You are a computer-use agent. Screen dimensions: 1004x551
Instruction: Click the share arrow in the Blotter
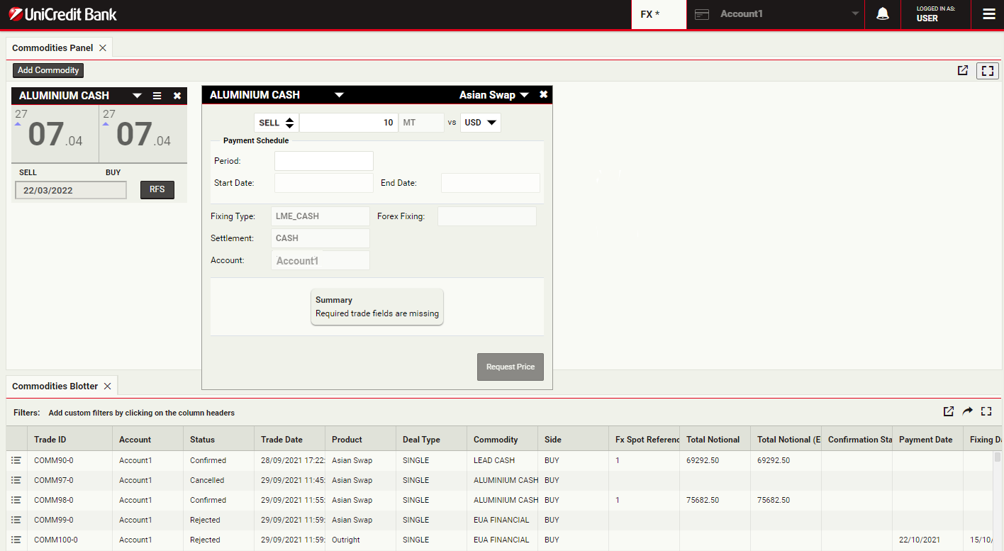click(968, 411)
